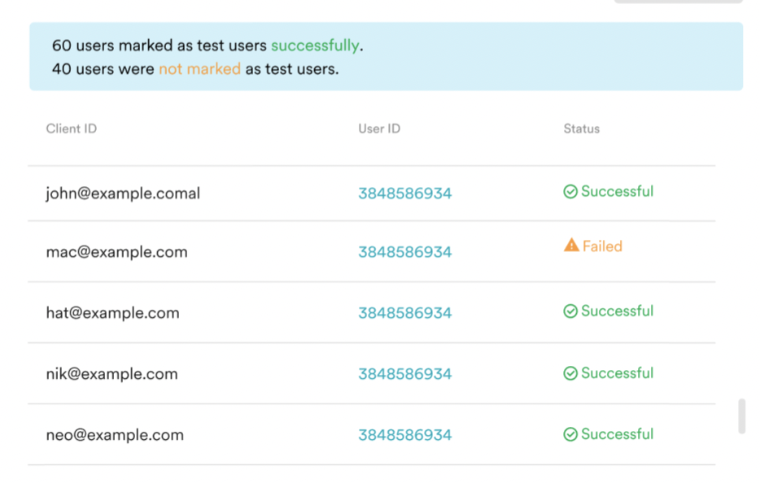Click the green check icon in john@example.comal row

click(570, 192)
